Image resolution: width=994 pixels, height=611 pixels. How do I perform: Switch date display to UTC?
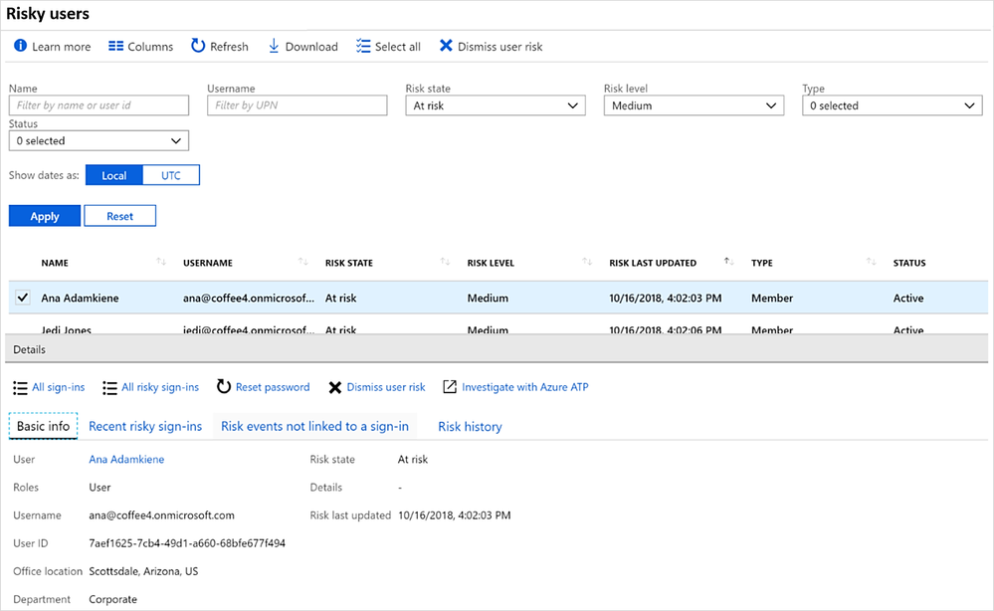[x=171, y=175]
